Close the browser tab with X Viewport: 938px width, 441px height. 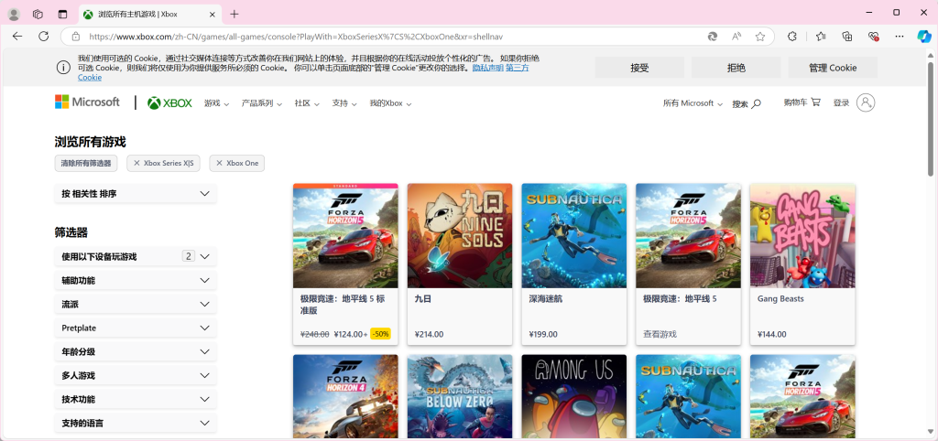[x=213, y=15]
